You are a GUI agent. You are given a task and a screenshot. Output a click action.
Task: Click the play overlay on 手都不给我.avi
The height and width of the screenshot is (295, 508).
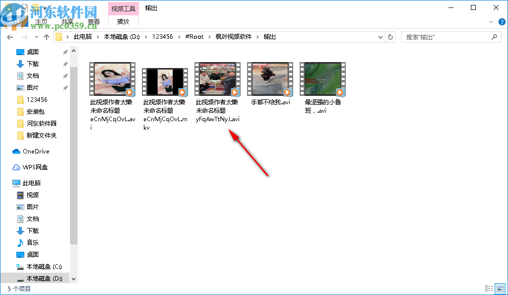point(287,92)
